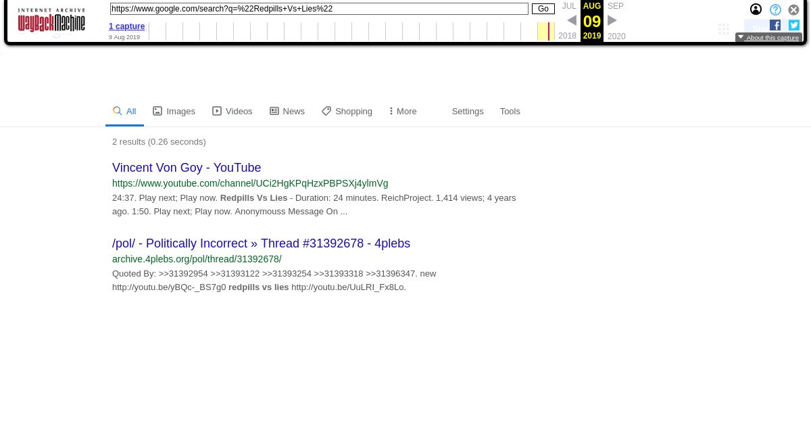This screenshot has width=811, height=426.
Task: Click the News newspaper icon
Action: pyautogui.click(x=274, y=111)
